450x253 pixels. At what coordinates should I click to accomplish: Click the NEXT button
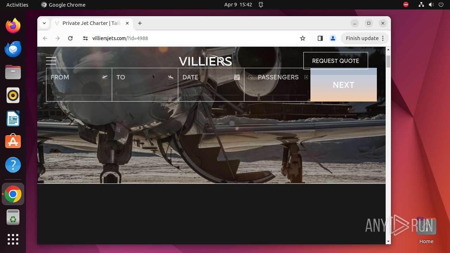[x=343, y=85]
